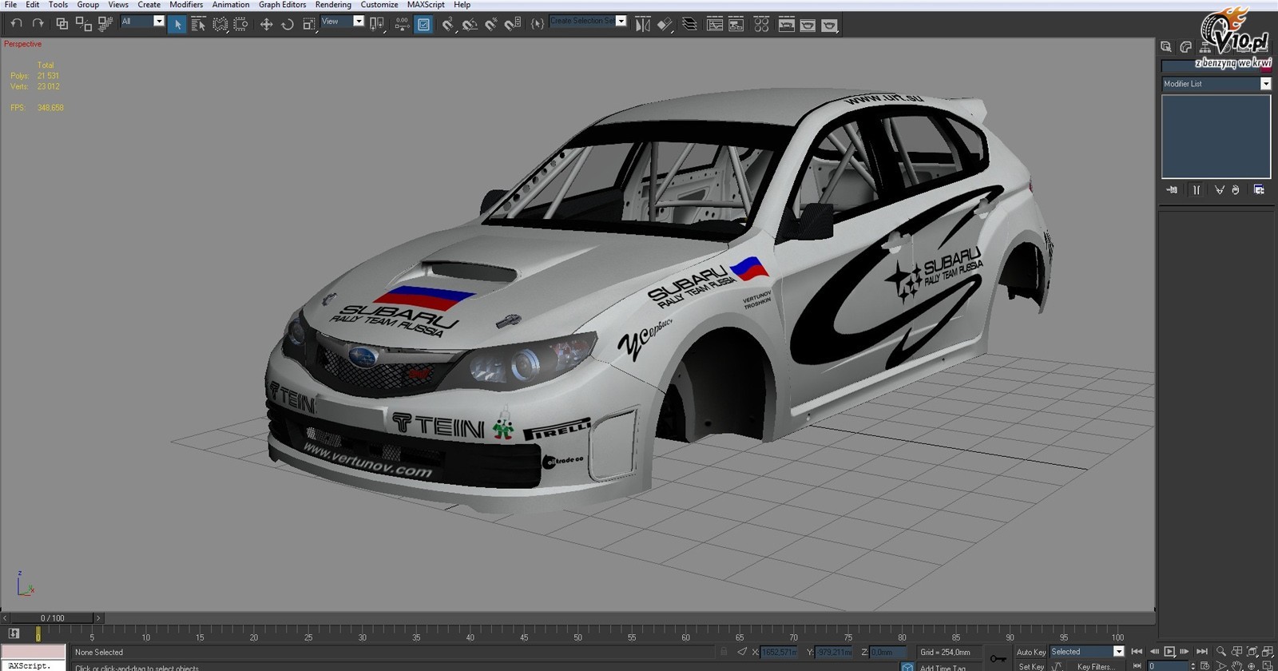The width and height of the screenshot is (1278, 671).
Task: Open Select by Name tool
Action: (199, 25)
